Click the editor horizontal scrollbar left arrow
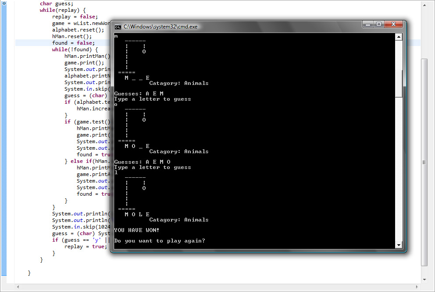435x292 pixels. [x=18, y=287]
